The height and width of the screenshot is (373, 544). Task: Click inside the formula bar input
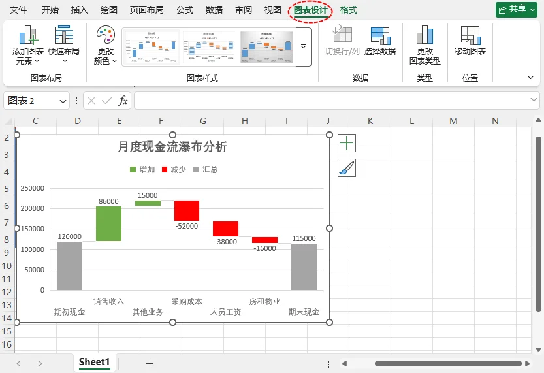tap(331, 101)
